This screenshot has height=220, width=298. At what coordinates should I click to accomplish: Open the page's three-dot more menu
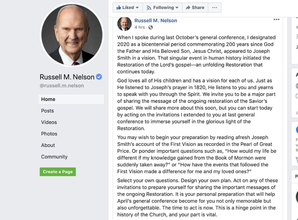215,7
